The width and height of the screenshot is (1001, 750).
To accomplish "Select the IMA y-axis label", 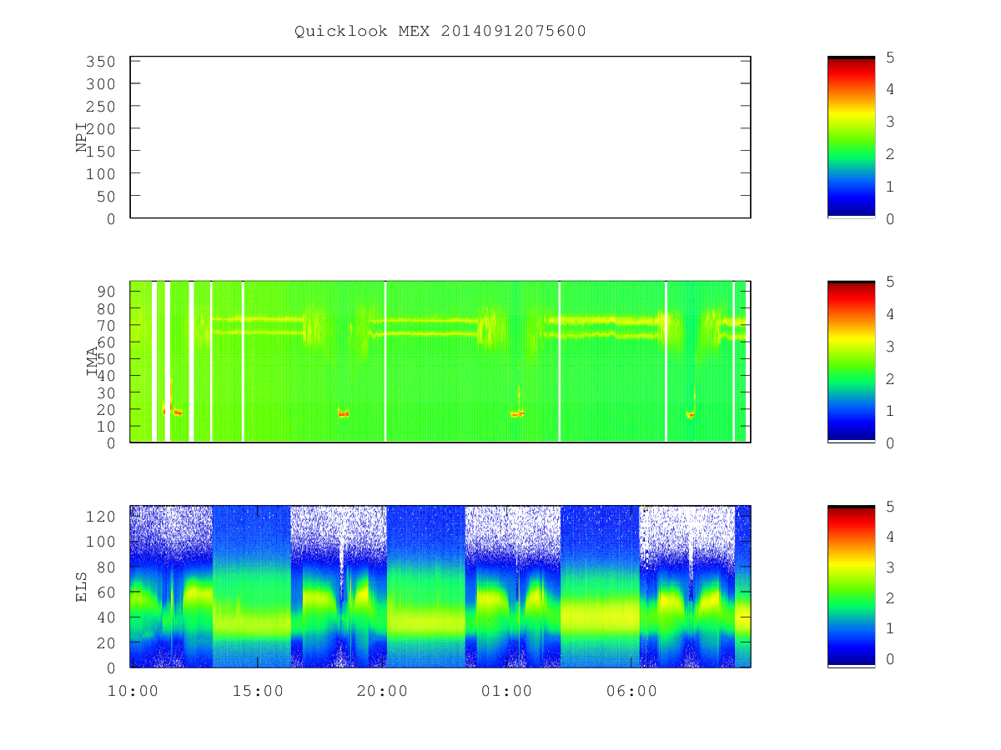I will (92, 362).
